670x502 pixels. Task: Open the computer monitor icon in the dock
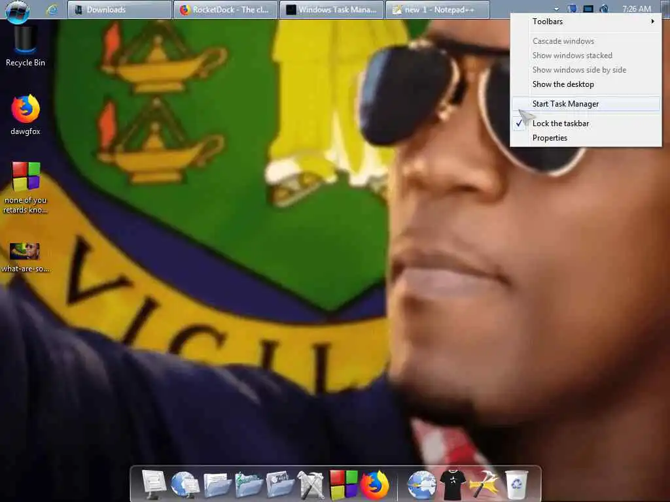pos(153,484)
